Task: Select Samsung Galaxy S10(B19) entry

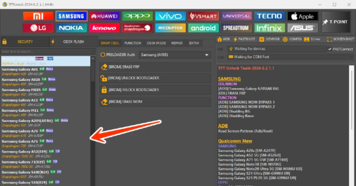Action: pyautogui.click(x=46, y=183)
